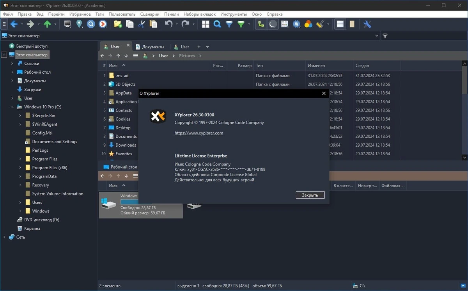This screenshot has width=468, height=291.
Task: Sort by the Создан column header
Action: pyautogui.click(x=377, y=66)
